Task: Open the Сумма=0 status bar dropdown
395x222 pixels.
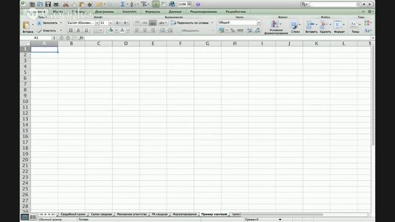Action: (280, 220)
